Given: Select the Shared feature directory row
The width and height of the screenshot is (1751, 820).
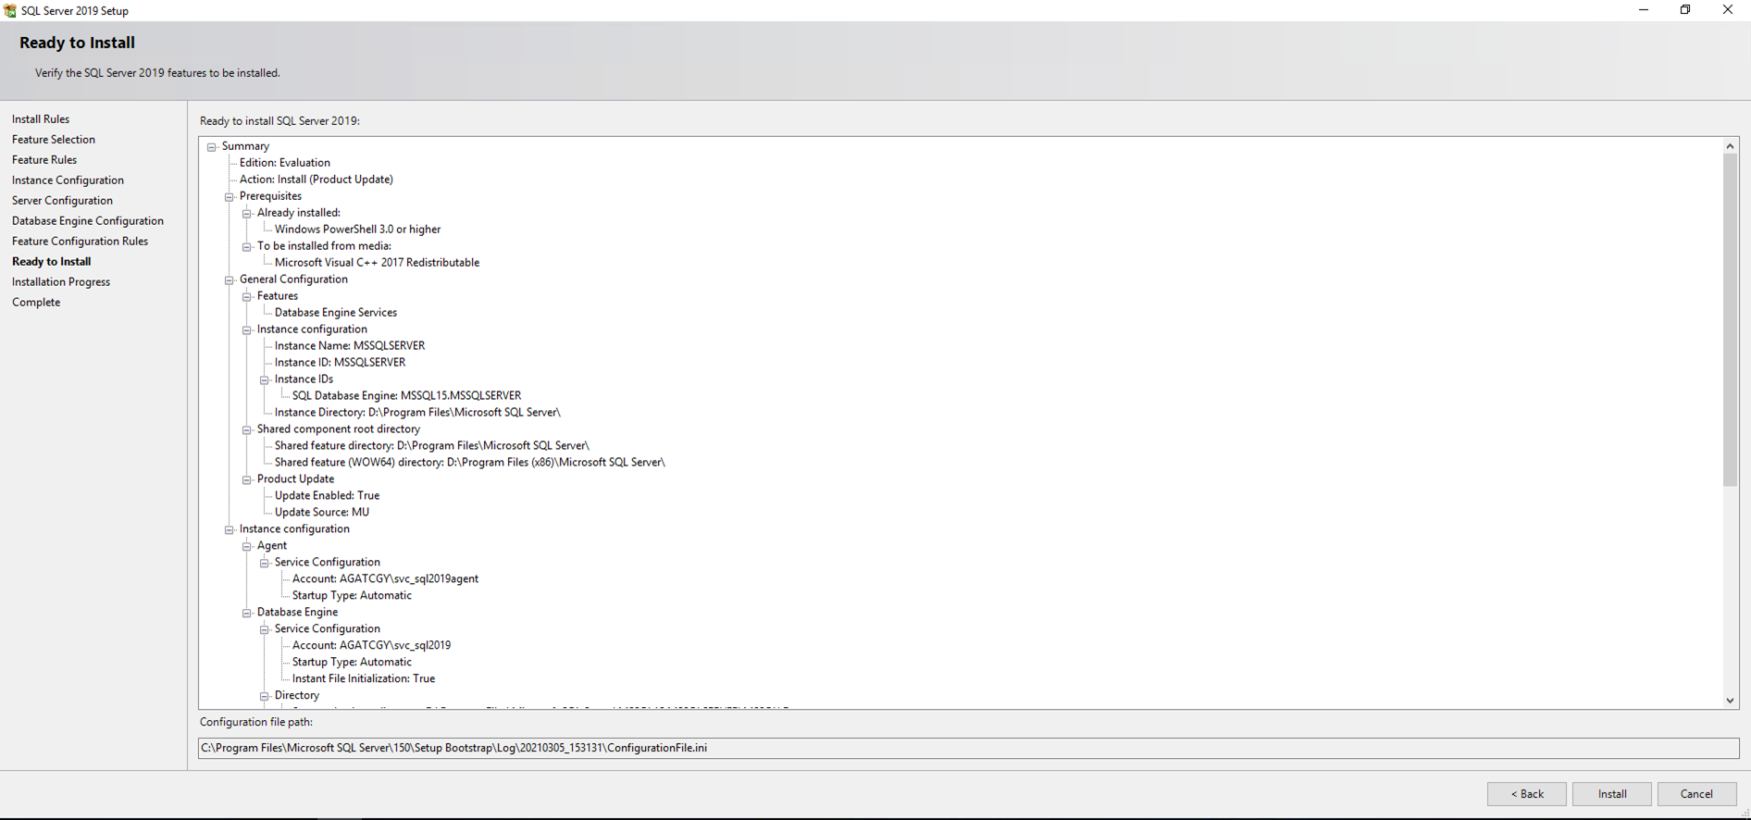Looking at the screenshot, I should point(431,446).
